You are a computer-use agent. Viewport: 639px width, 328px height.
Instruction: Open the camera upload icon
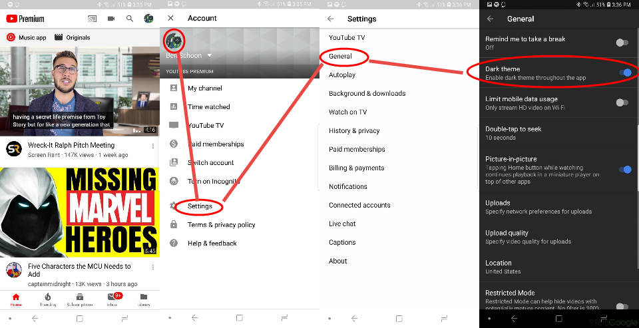[111, 19]
